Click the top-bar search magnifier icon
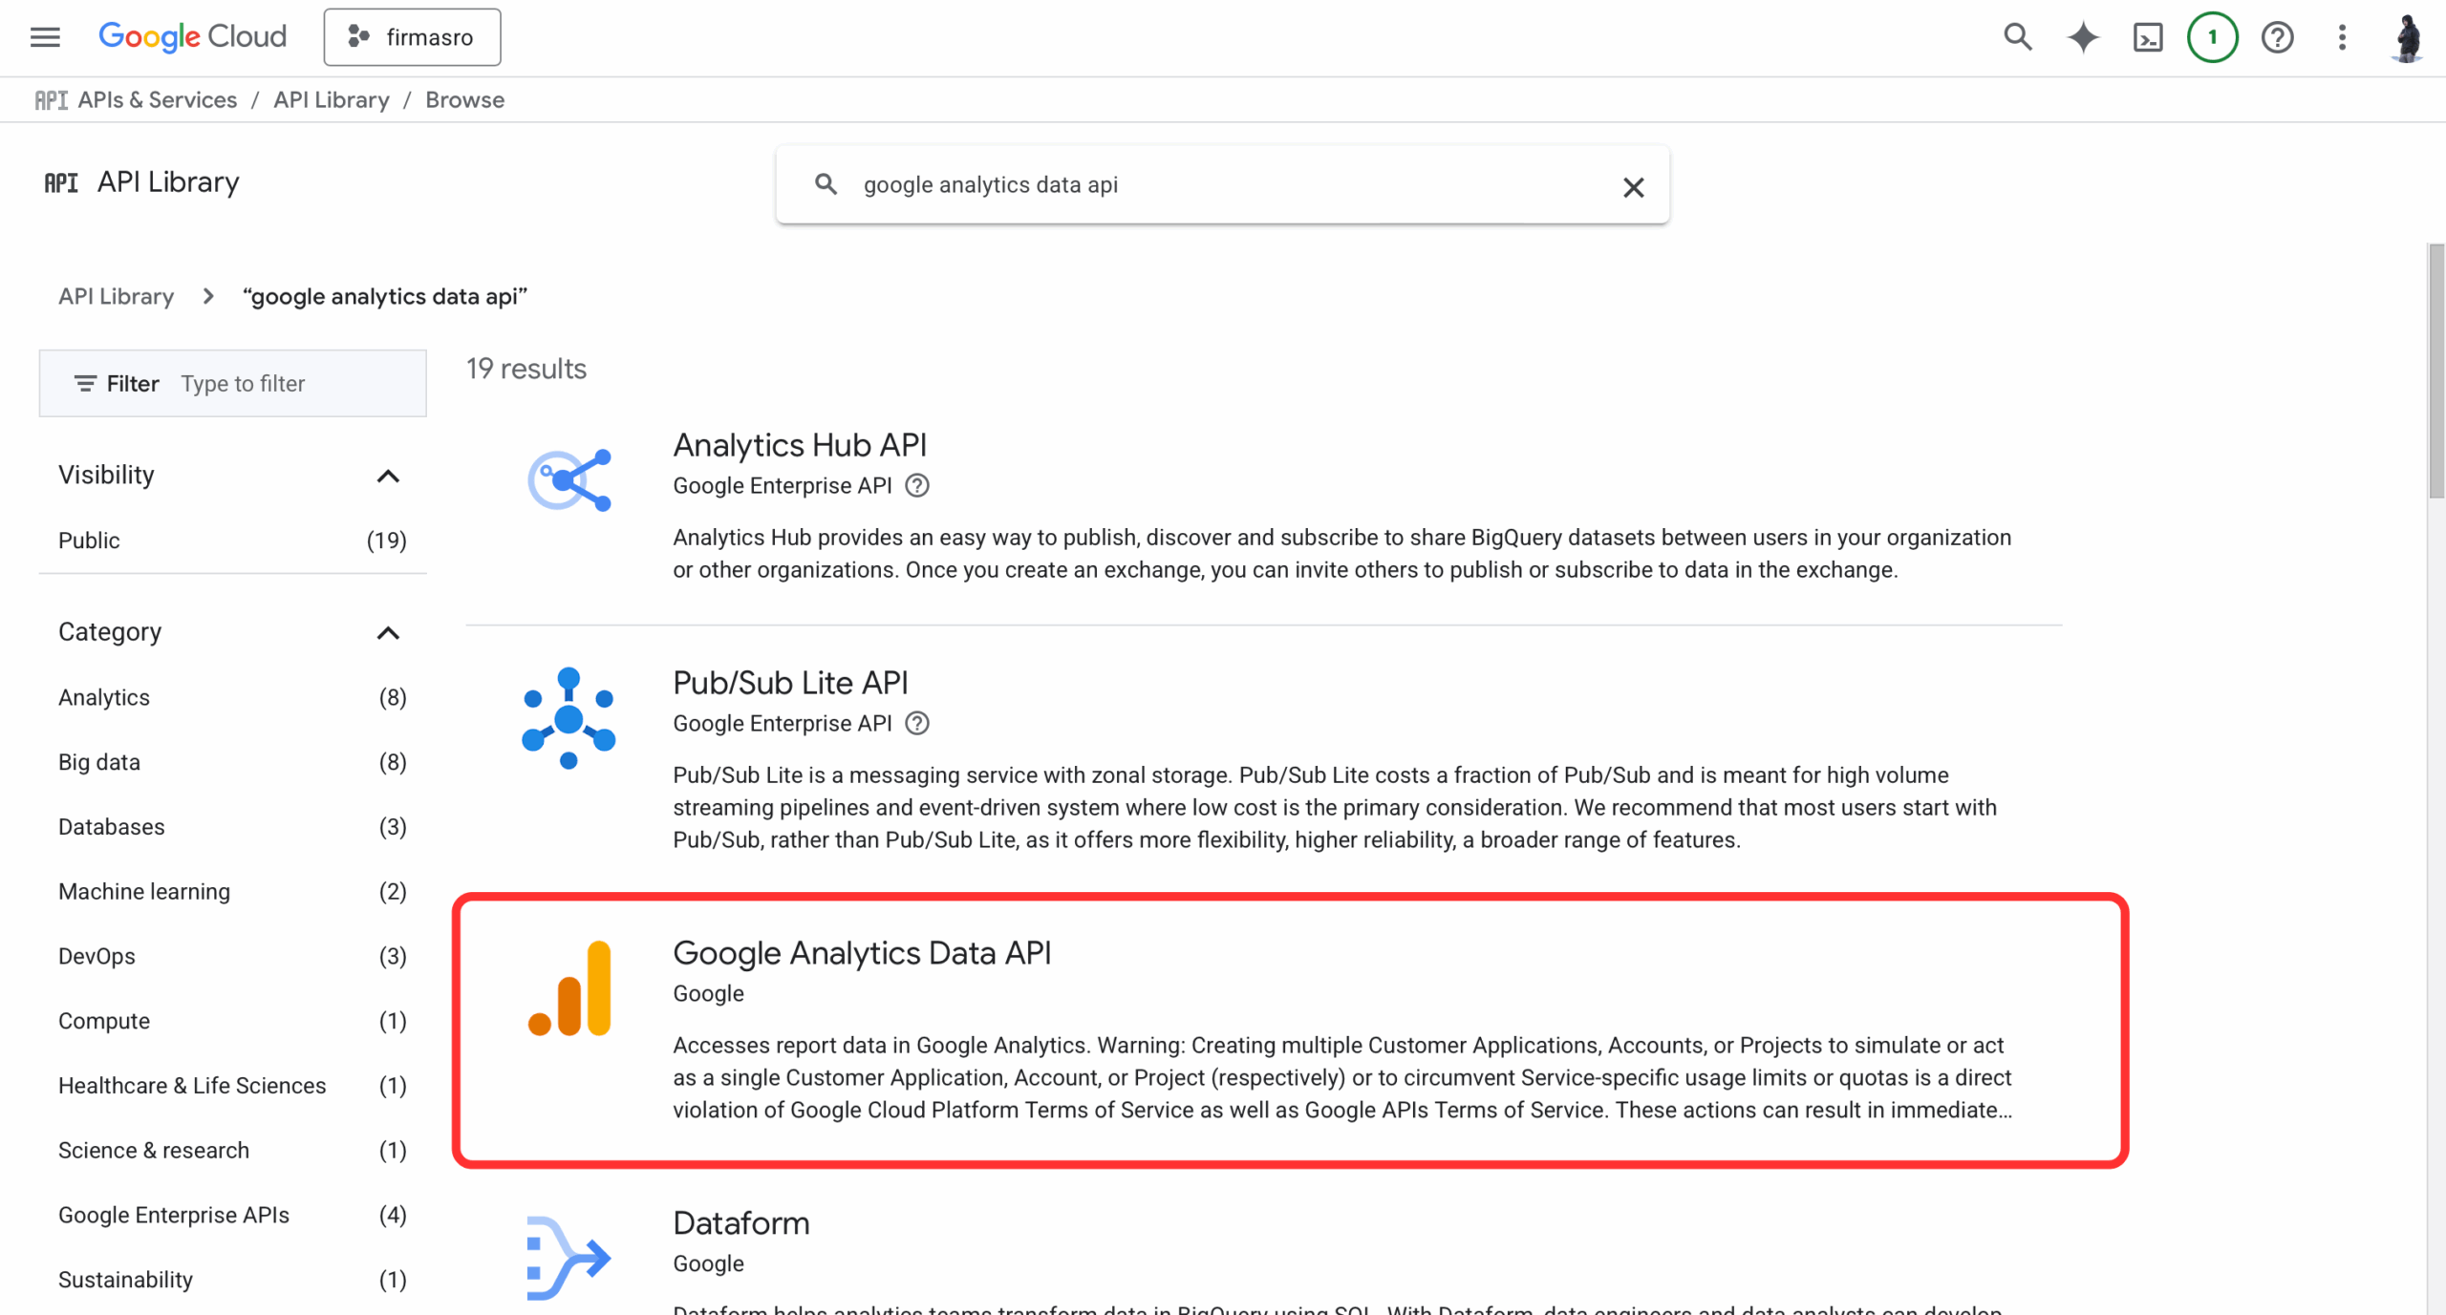2446x1315 pixels. (2017, 37)
